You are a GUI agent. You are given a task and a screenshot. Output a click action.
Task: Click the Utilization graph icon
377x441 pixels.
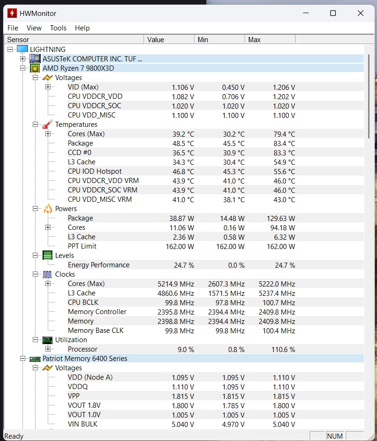coord(47,340)
